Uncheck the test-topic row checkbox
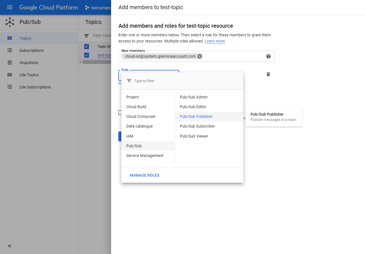Image resolution: width=366 pixels, height=254 pixels. [86, 55]
